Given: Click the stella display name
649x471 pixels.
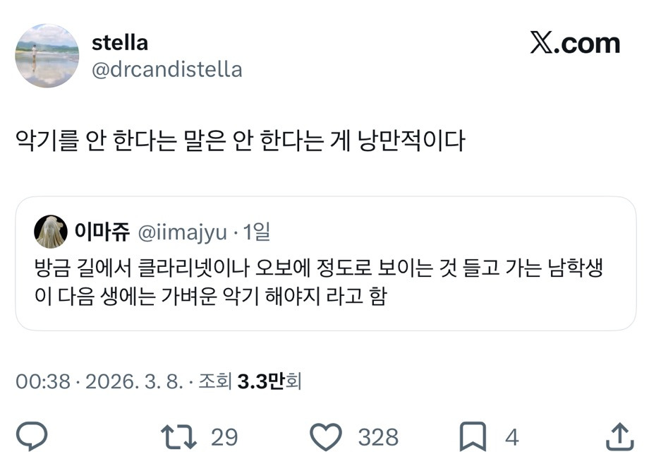Looking at the screenshot, I should pos(120,42).
